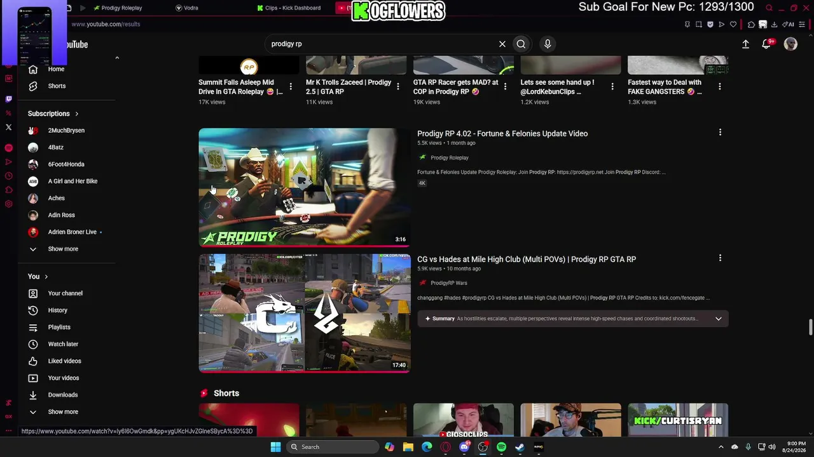The width and height of the screenshot is (814, 457).
Task: Play the Prodigy RP 4.02 video thumbnail
Action: (305, 187)
